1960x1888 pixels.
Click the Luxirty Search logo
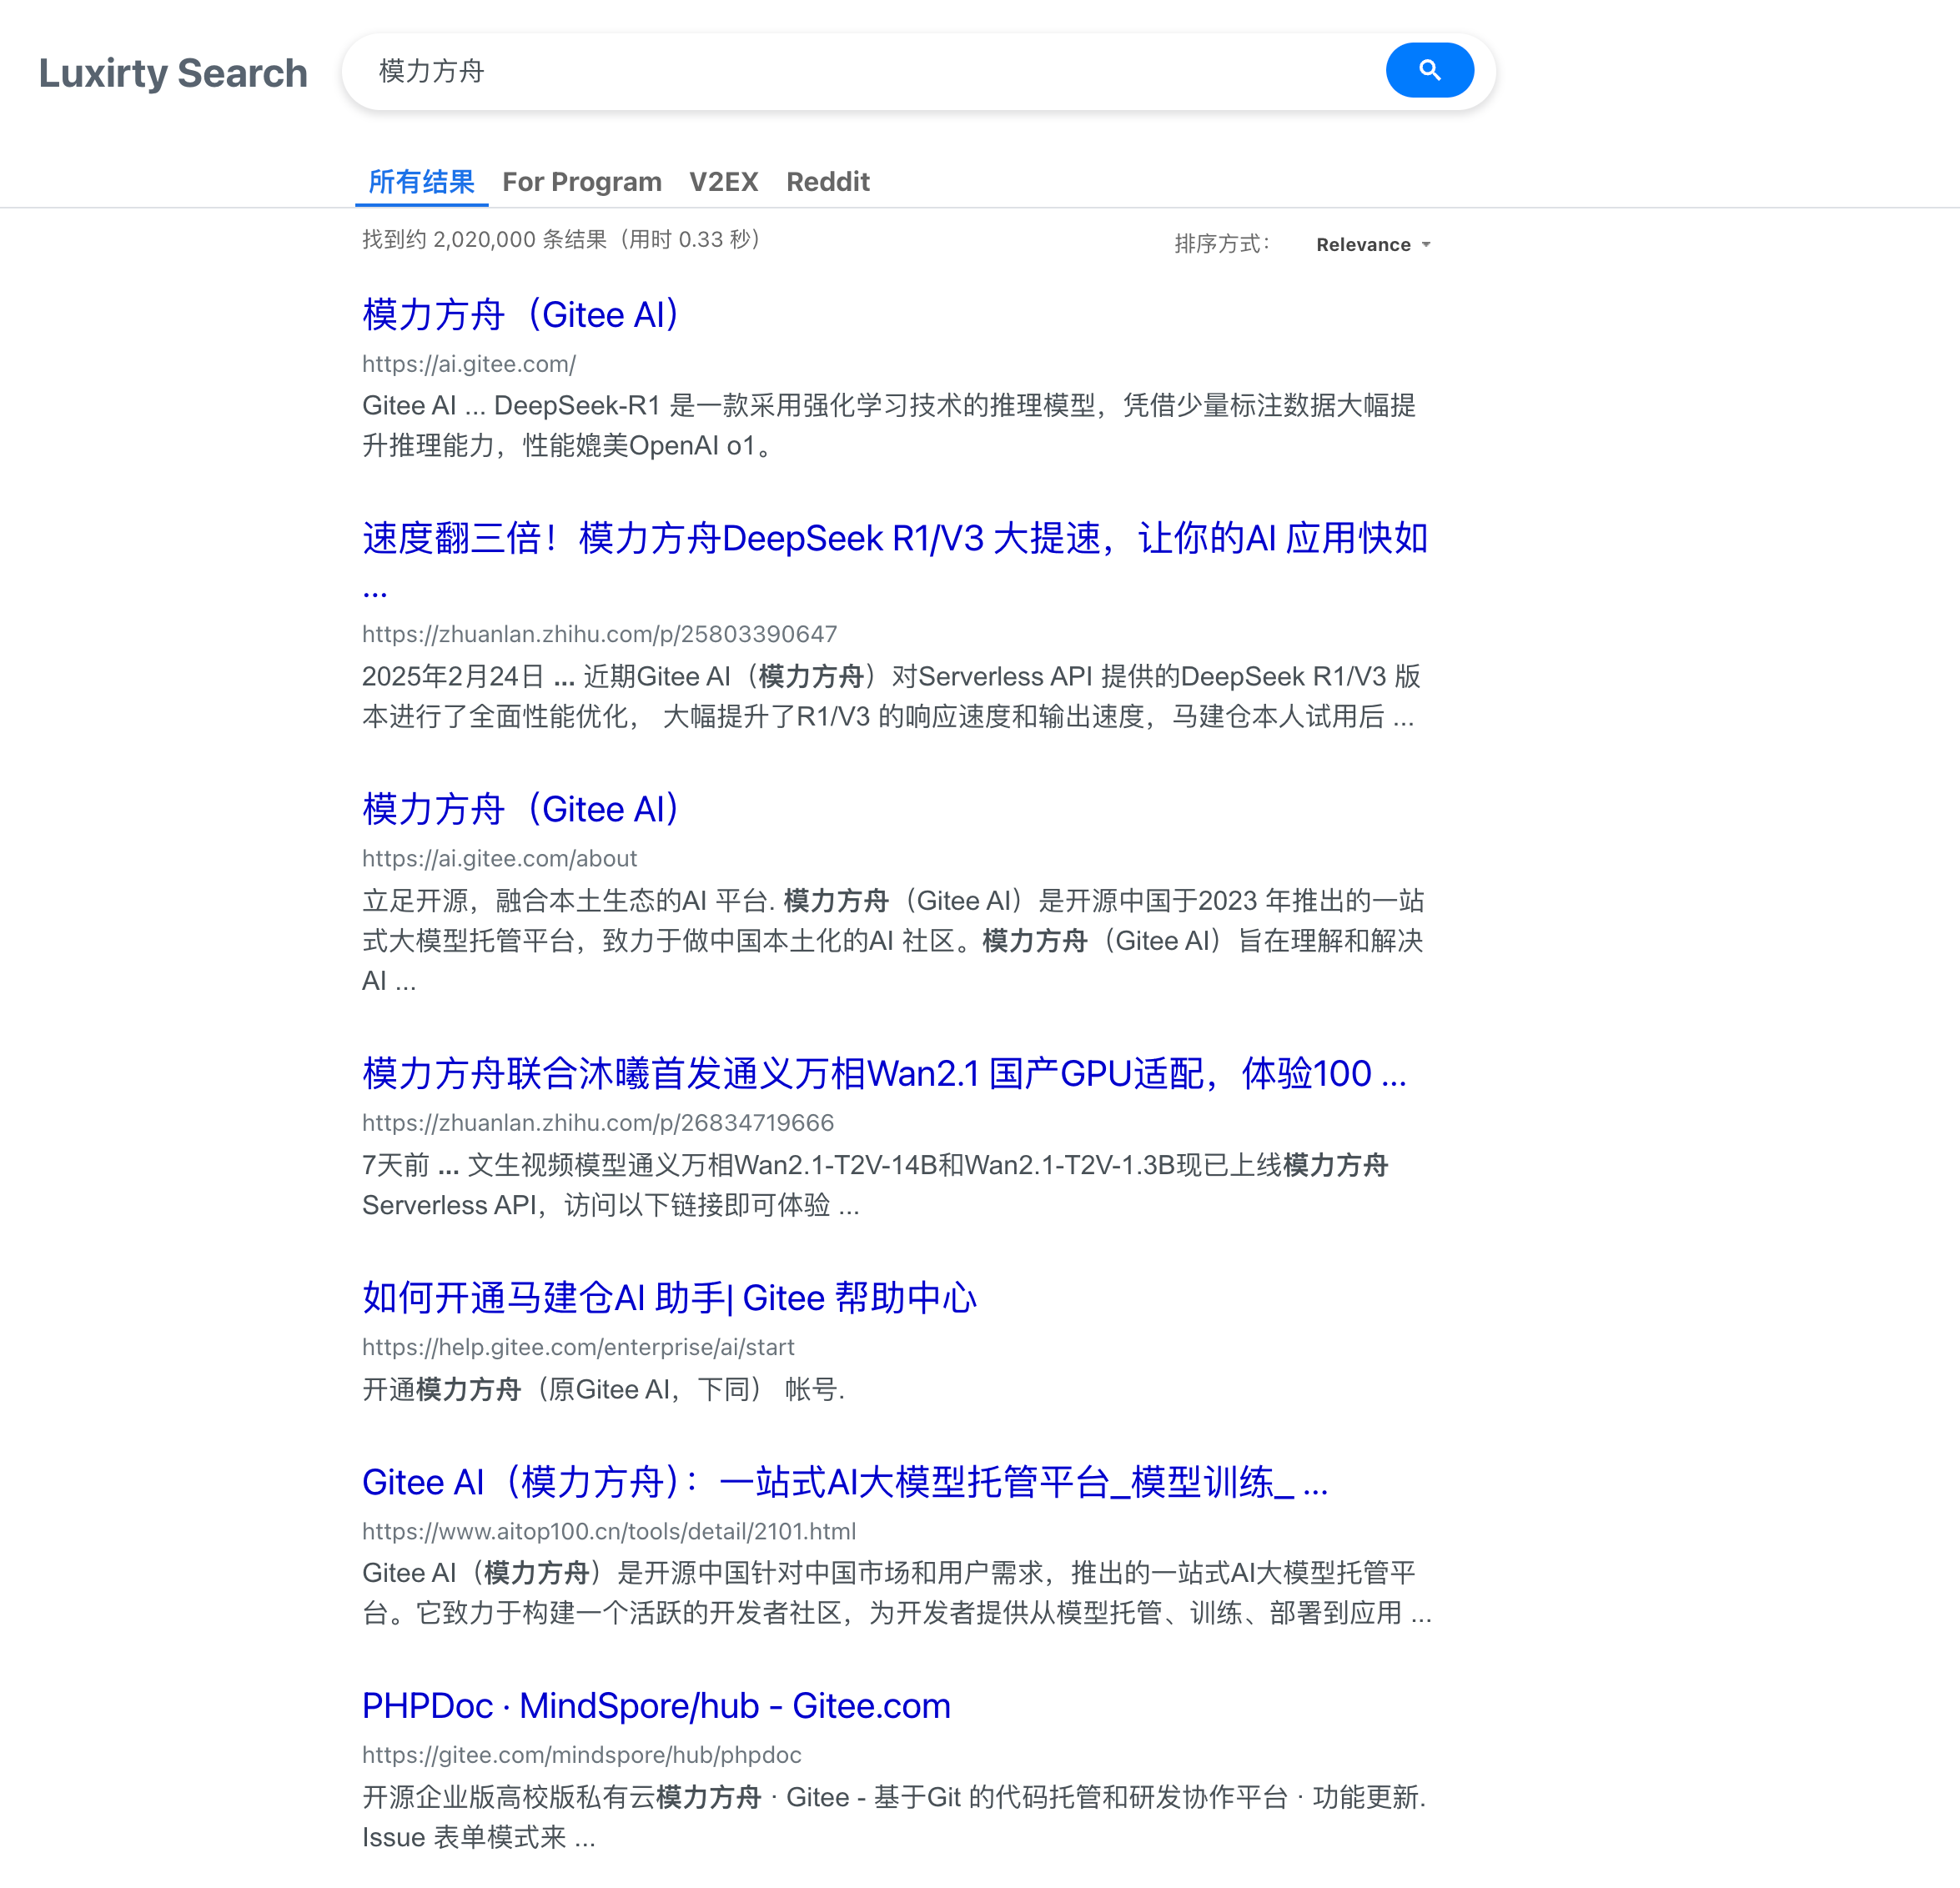click(173, 73)
